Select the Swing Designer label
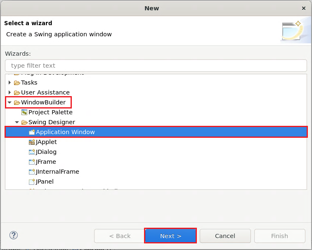The height and width of the screenshot is (250, 312). coord(52,122)
